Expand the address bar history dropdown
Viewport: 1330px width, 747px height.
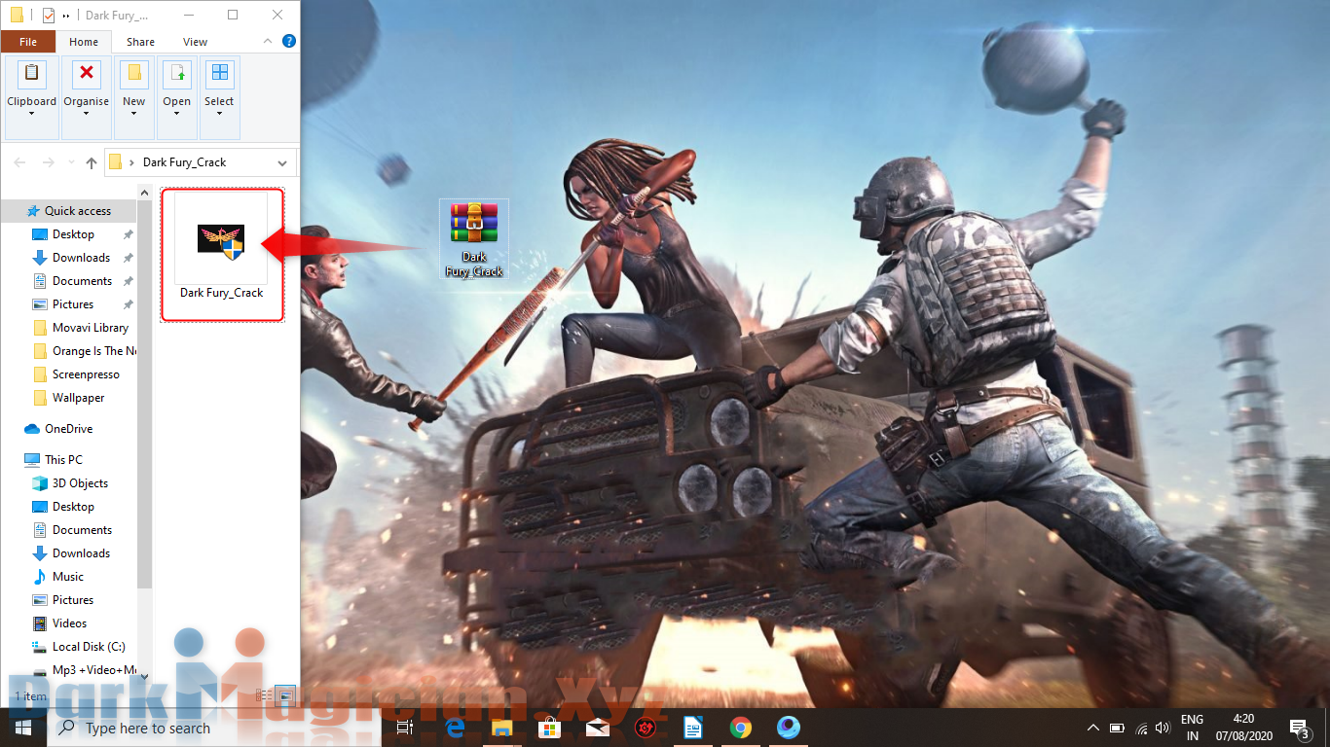point(282,162)
